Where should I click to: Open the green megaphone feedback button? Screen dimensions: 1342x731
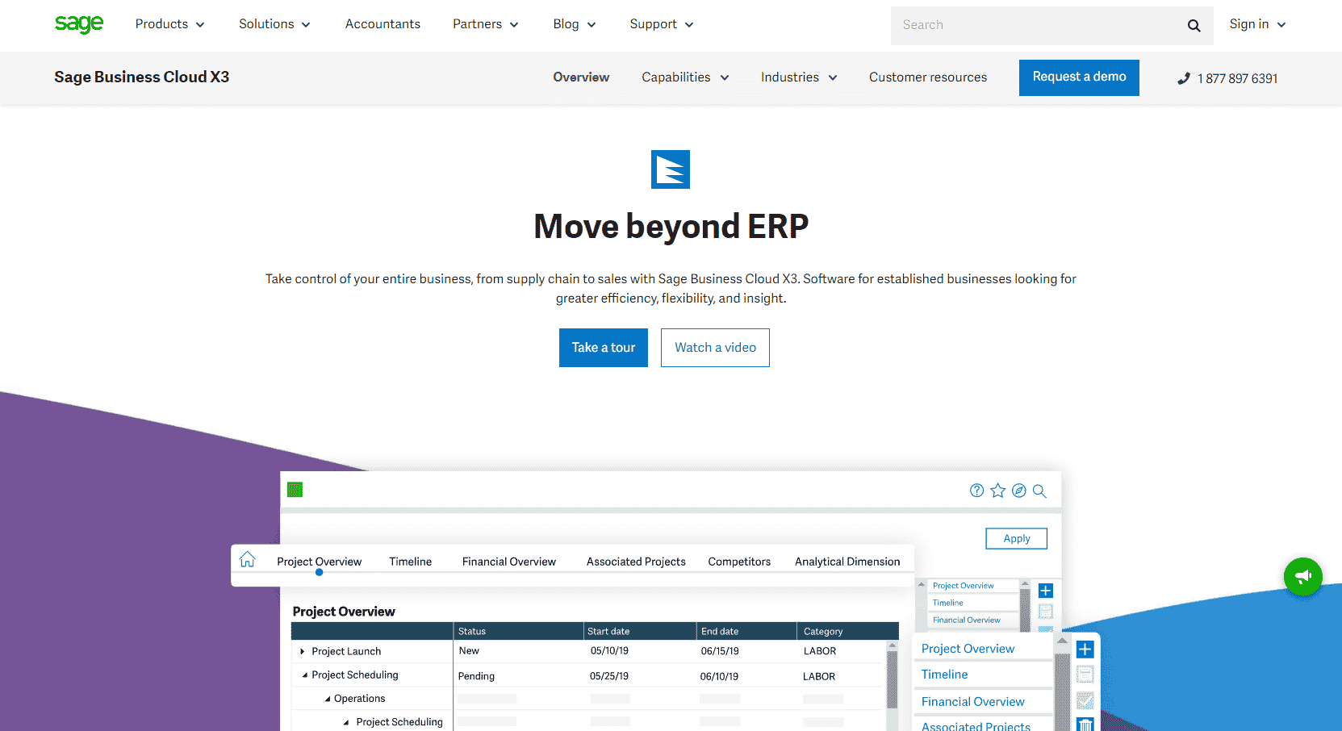1303,577
